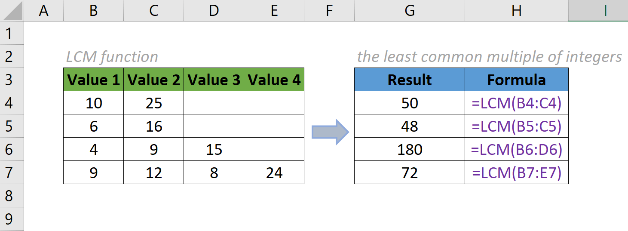
Task: Click the green Value 1 header cell
Action: tap(93, 80)
